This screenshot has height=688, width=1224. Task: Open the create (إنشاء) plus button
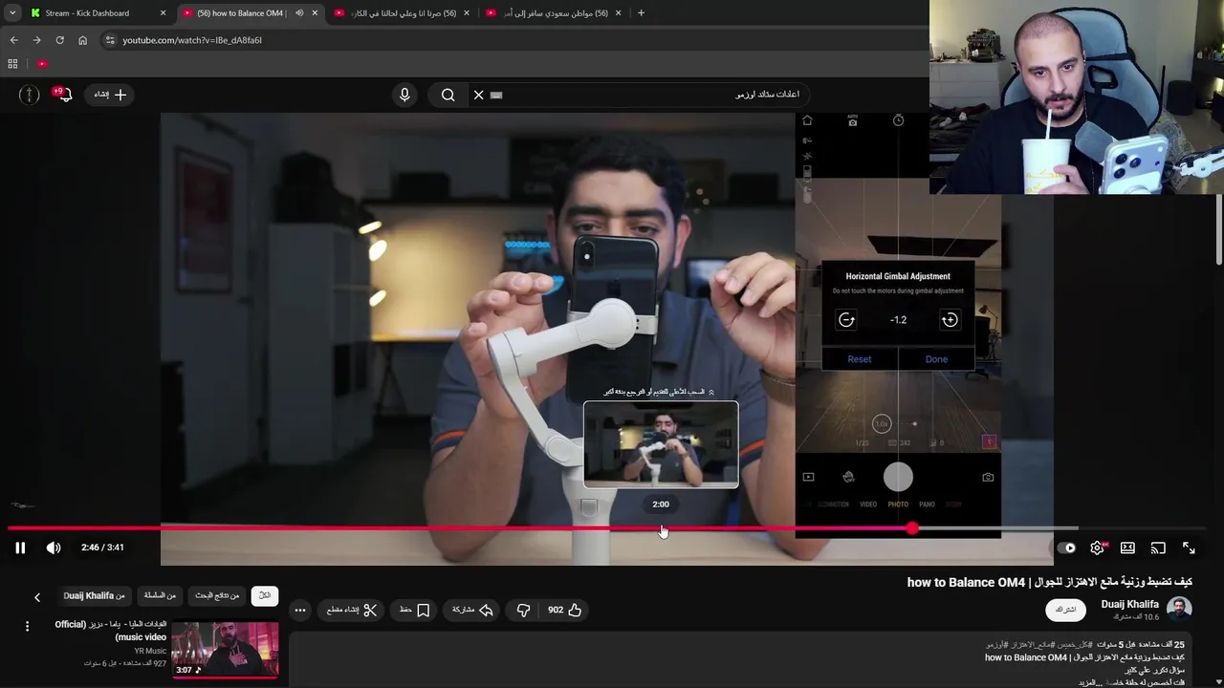(x=110, y=95)
